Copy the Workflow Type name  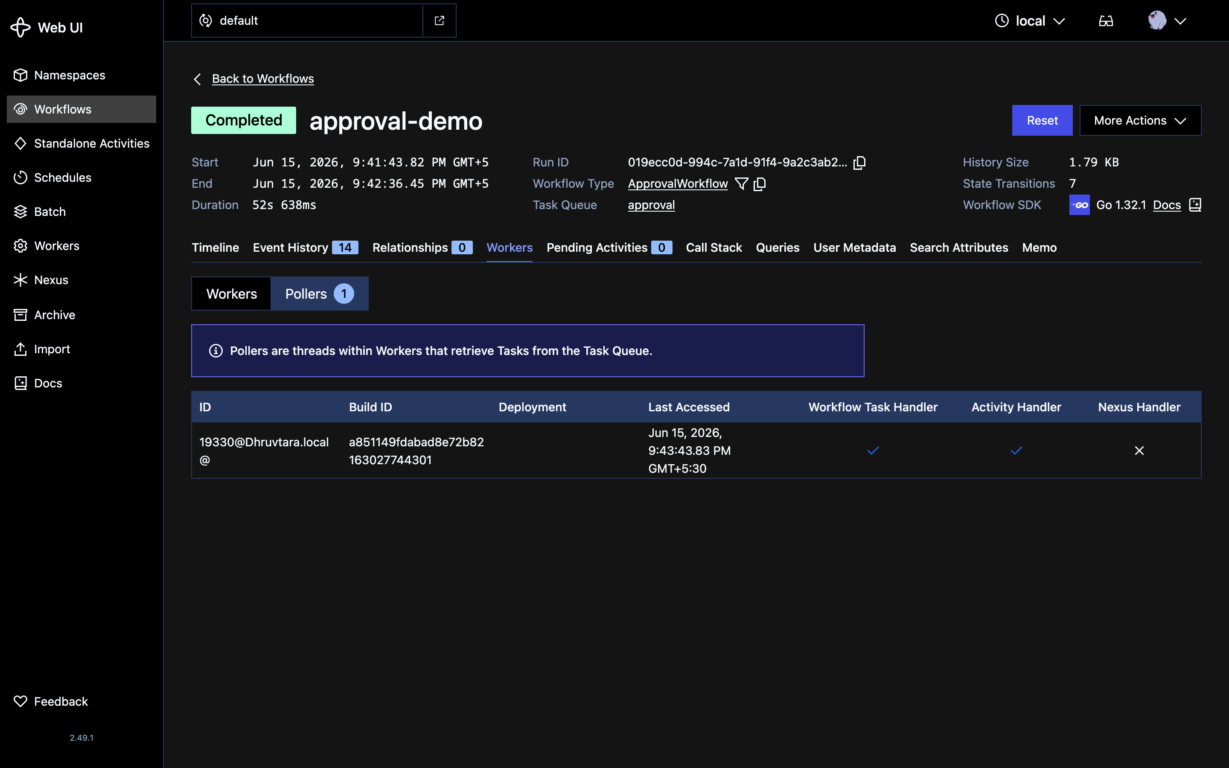tap(760, 184)
